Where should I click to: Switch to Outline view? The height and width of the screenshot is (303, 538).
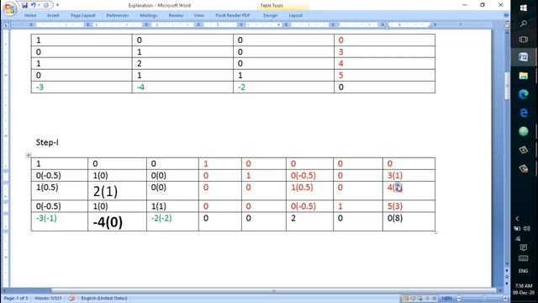427,299
